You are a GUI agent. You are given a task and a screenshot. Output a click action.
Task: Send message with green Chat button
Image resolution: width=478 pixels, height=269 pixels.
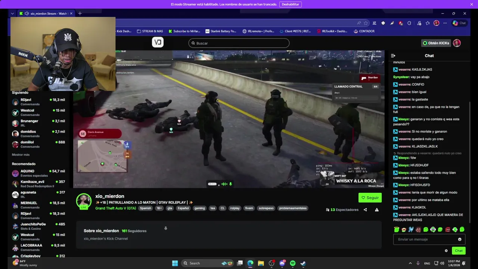point(459,251)
